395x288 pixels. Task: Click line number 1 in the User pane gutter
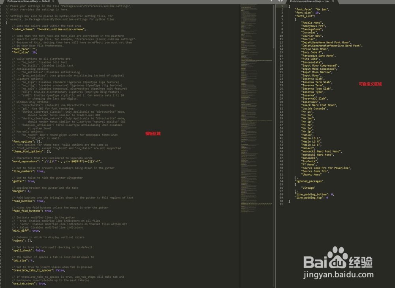(x=282, y=6)
